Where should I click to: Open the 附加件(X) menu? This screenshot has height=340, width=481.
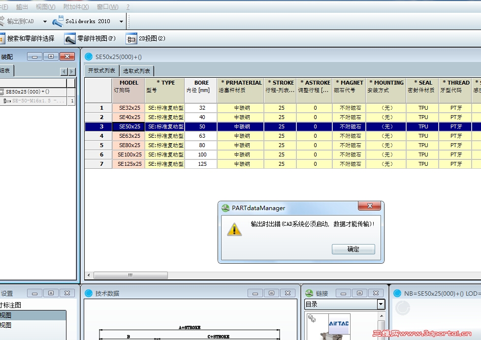pyautogui.click(x=76, y=6)
